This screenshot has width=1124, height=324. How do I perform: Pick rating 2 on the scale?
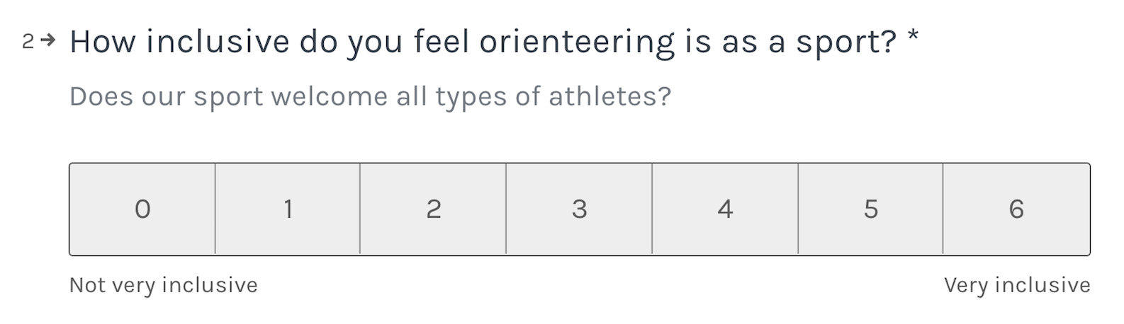433,209
